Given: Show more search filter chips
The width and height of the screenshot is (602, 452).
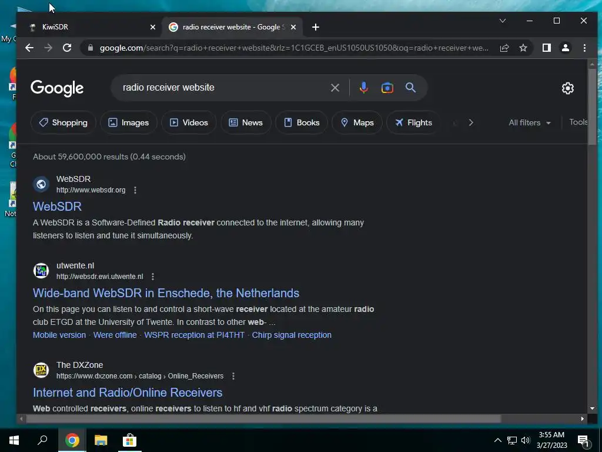Looking at the screenshot, I should pos(471,122).
